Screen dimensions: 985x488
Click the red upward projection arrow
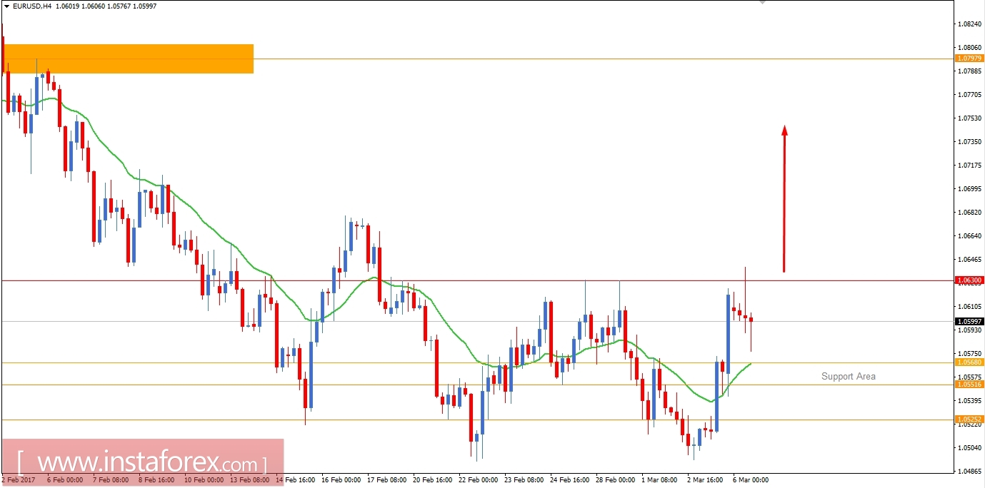point(784,200)
